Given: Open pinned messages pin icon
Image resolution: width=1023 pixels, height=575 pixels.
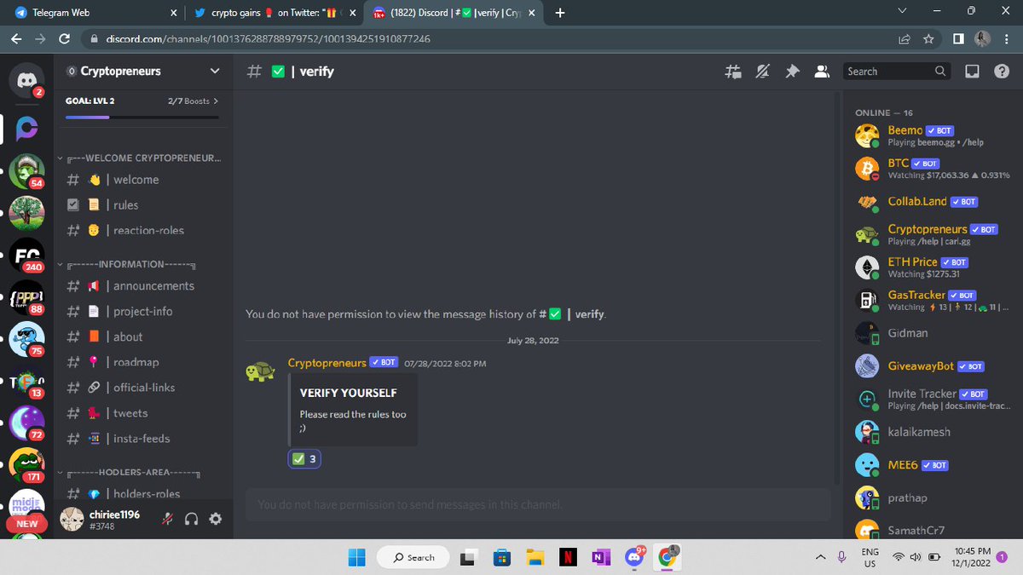Looking at the screenshot, I should coord(792,72).
